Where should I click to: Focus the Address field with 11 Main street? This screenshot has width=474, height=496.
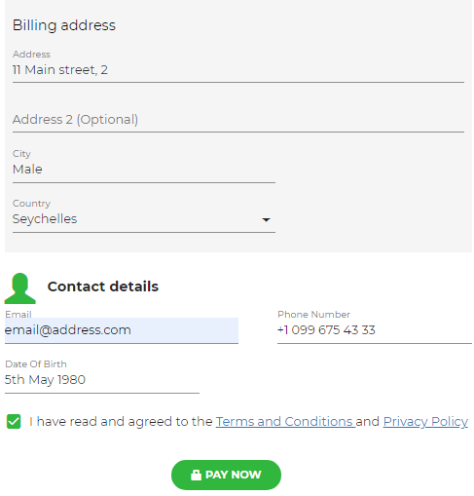click(238, 70)
